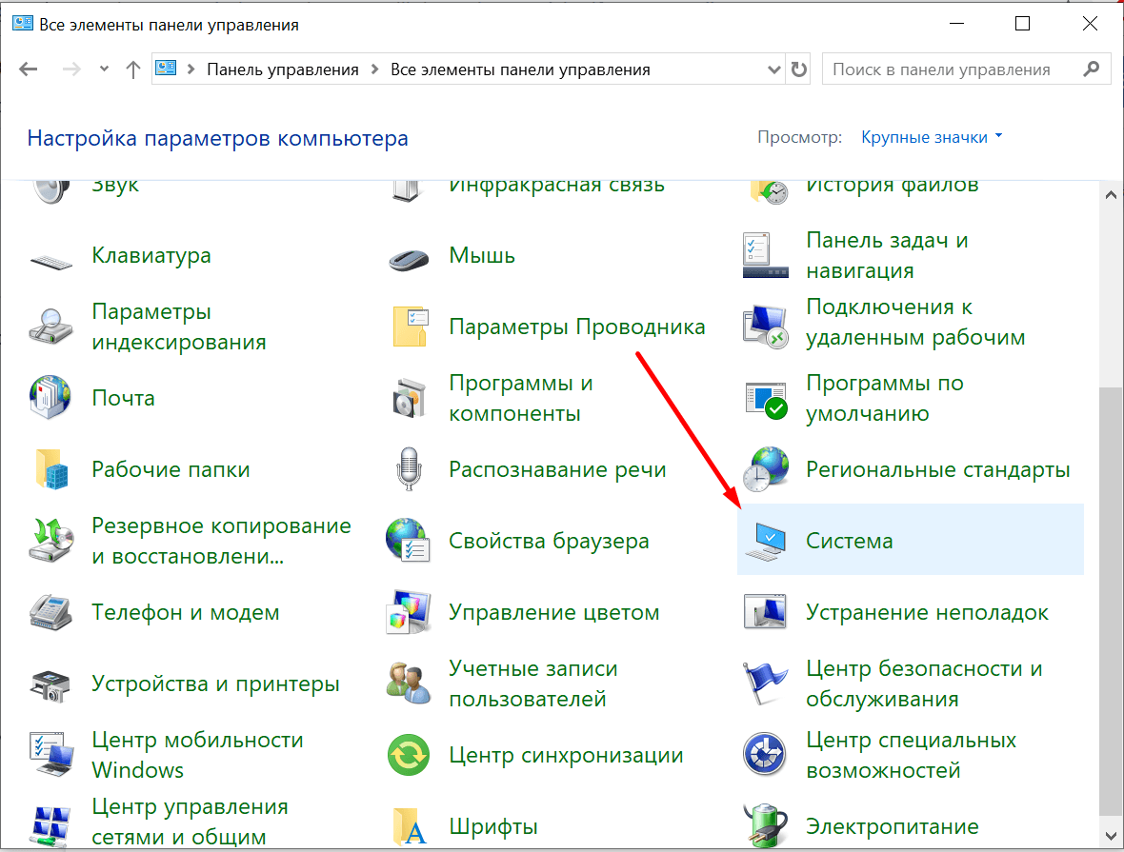This screenshot has height=852, width=1124.
Task: Go up one level arrow
Action: (x=133, y=69)
